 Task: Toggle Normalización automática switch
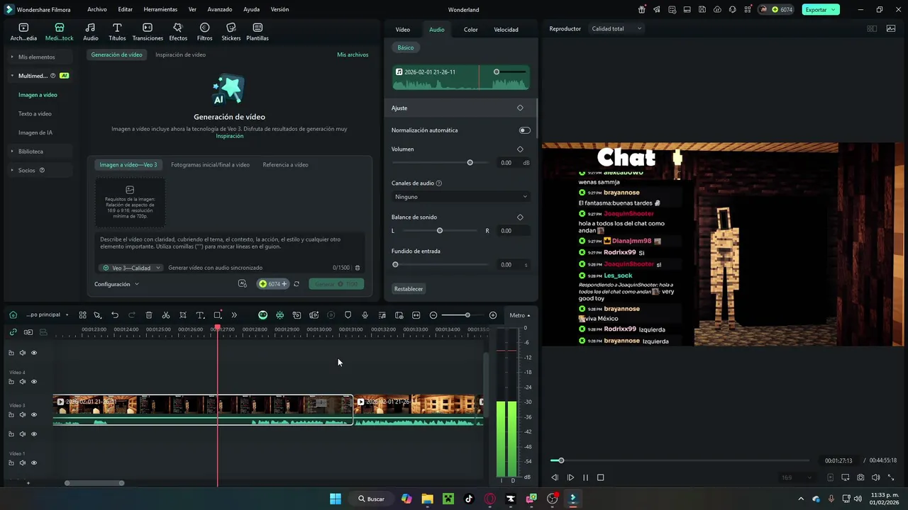tap(524, 130)
